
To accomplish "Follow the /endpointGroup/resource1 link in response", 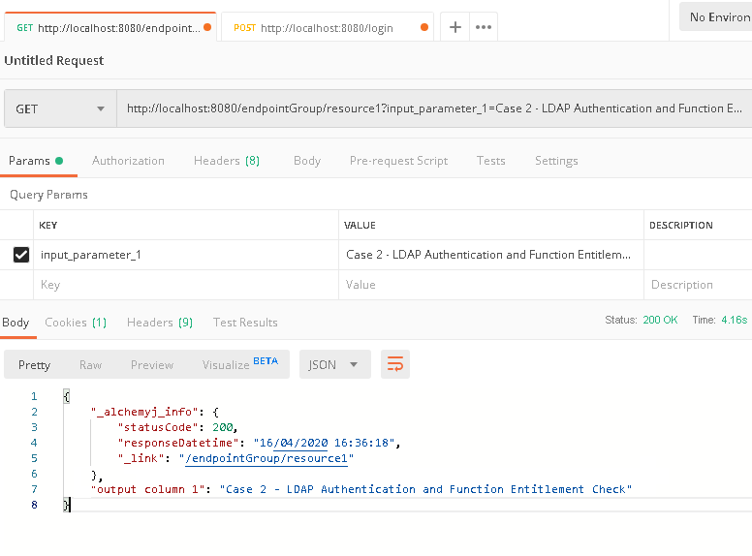I will pyautogui.click(x=266, y=459).
